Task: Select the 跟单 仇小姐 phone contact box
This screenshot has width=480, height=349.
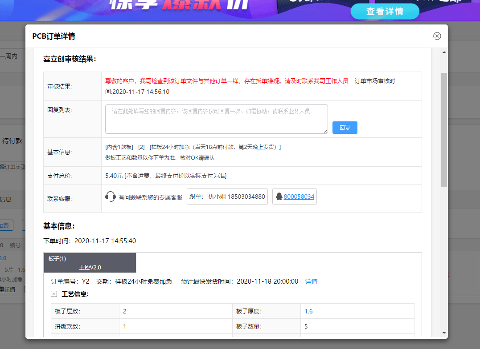Action: tap(227, 197)
